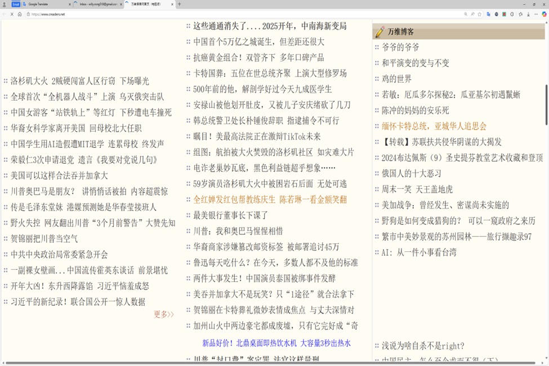Image resolution: width=549 pixels, height=366 pixels.
Task: Stop page loading with X button
Action: point(12,14)
